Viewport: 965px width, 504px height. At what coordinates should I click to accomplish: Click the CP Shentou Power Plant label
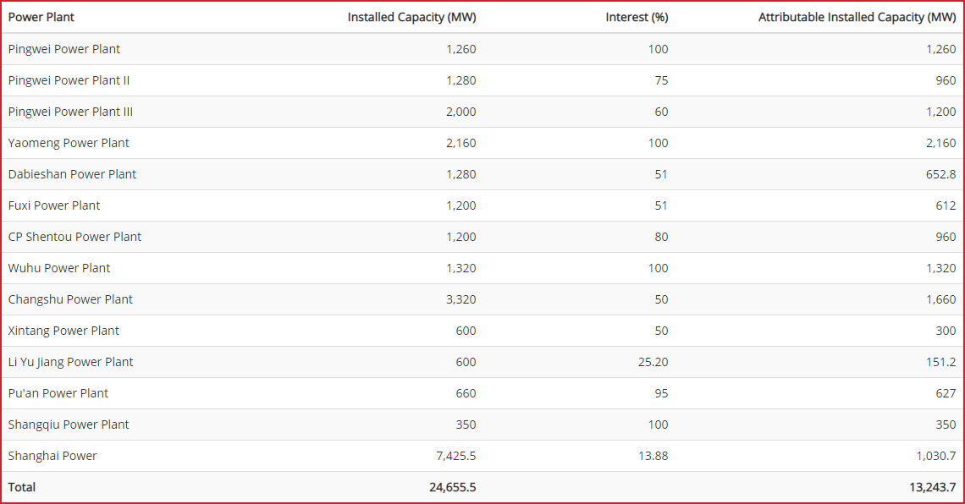[x=74, y=238]
